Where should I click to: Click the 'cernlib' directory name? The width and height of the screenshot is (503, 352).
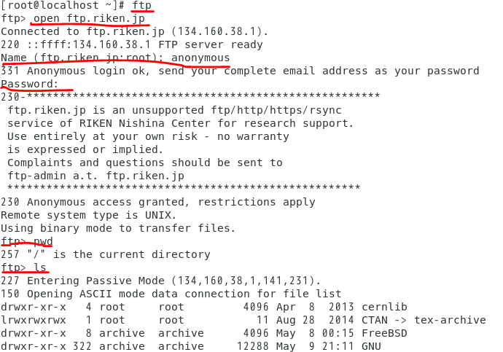pos(384,307)
